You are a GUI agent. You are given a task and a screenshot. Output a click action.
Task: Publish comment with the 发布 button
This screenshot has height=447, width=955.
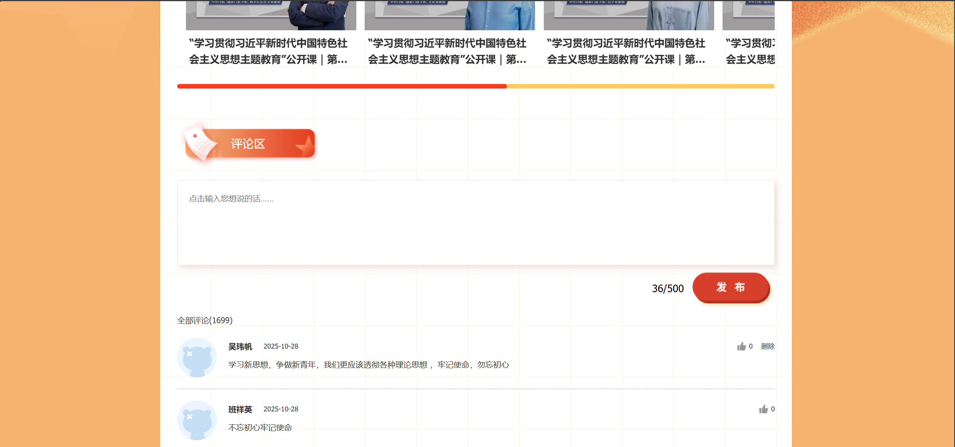pos(731,288)
